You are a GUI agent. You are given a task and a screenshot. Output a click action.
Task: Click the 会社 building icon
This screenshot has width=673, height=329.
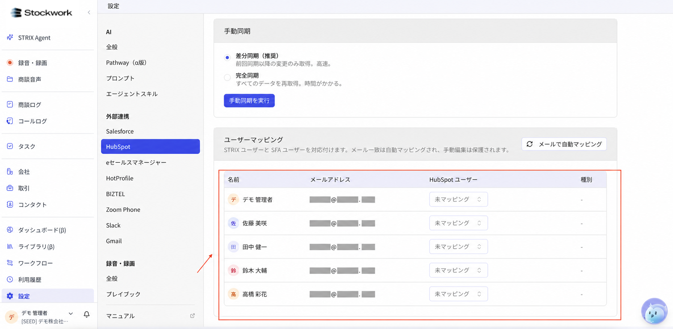click(10, 171)
